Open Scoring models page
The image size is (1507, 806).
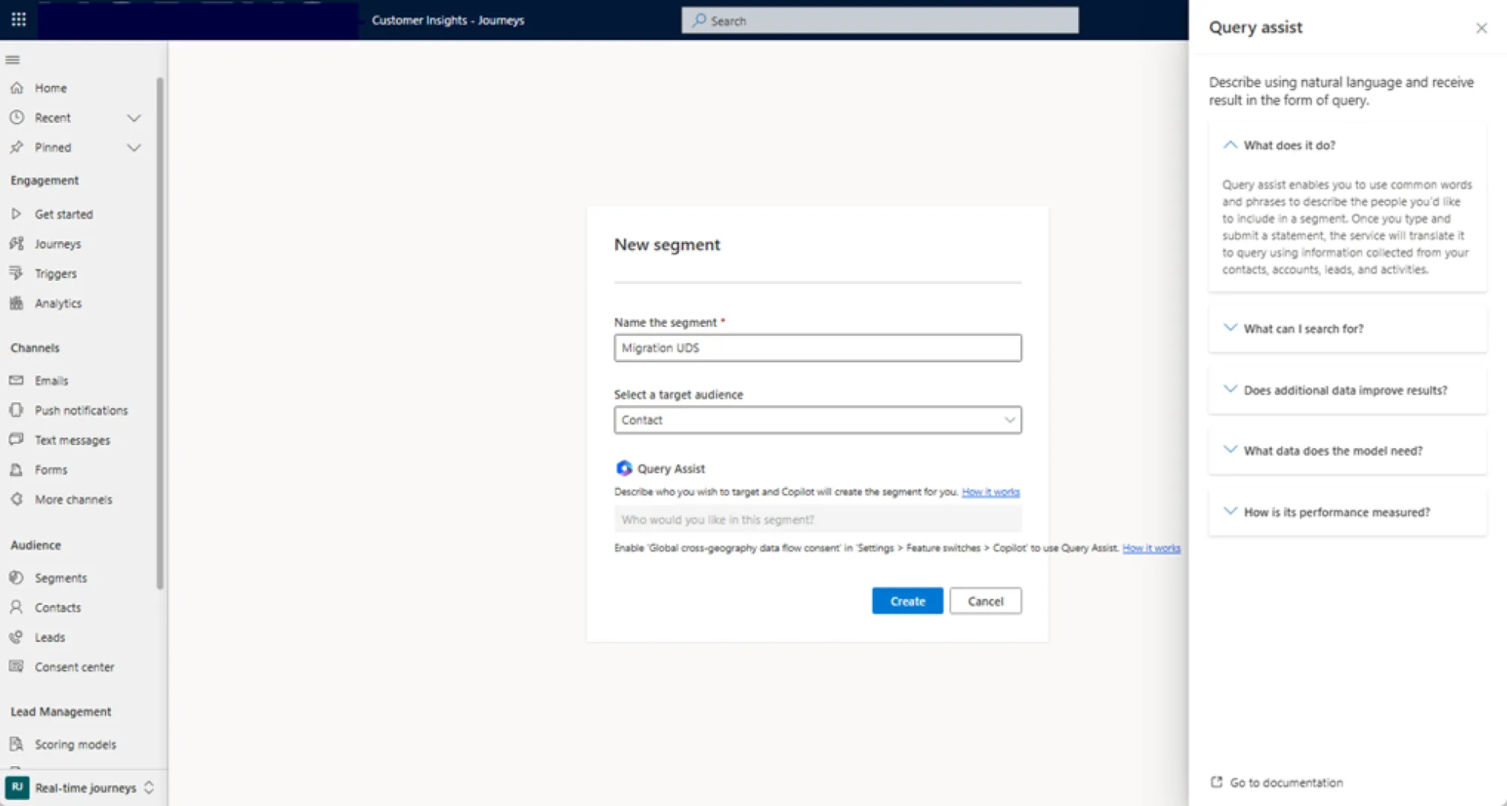pyautogui.click(x=75, y=744)
